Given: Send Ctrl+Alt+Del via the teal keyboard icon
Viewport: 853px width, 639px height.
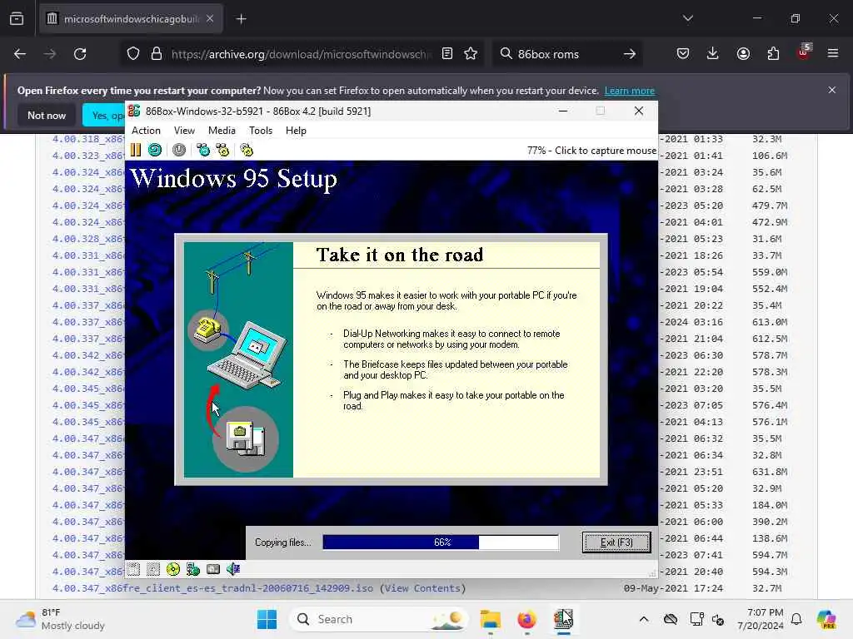Looking at the screenshot, I should pos(203,150).
